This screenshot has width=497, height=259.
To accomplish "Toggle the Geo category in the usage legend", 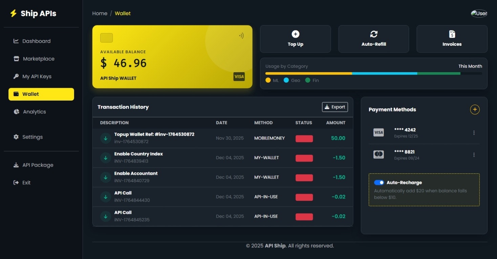I will [291, 80].
